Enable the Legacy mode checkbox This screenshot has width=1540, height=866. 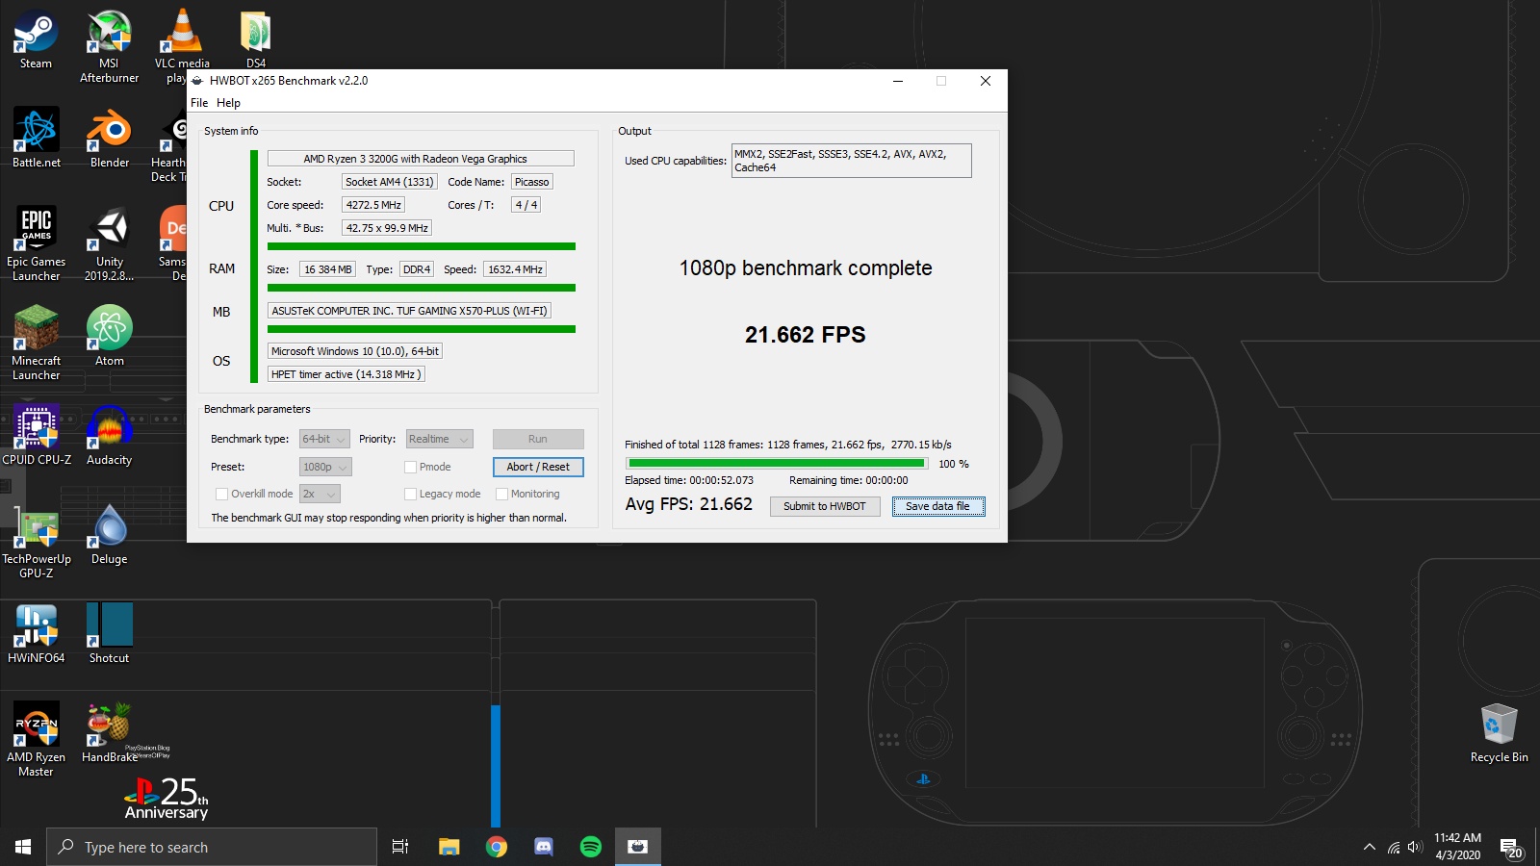(x=410, y=494)
